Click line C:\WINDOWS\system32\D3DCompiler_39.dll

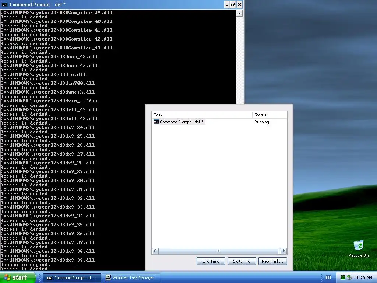56,13
